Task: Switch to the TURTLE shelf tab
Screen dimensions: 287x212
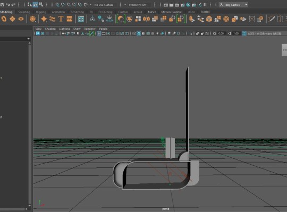Action: [205, 12]
